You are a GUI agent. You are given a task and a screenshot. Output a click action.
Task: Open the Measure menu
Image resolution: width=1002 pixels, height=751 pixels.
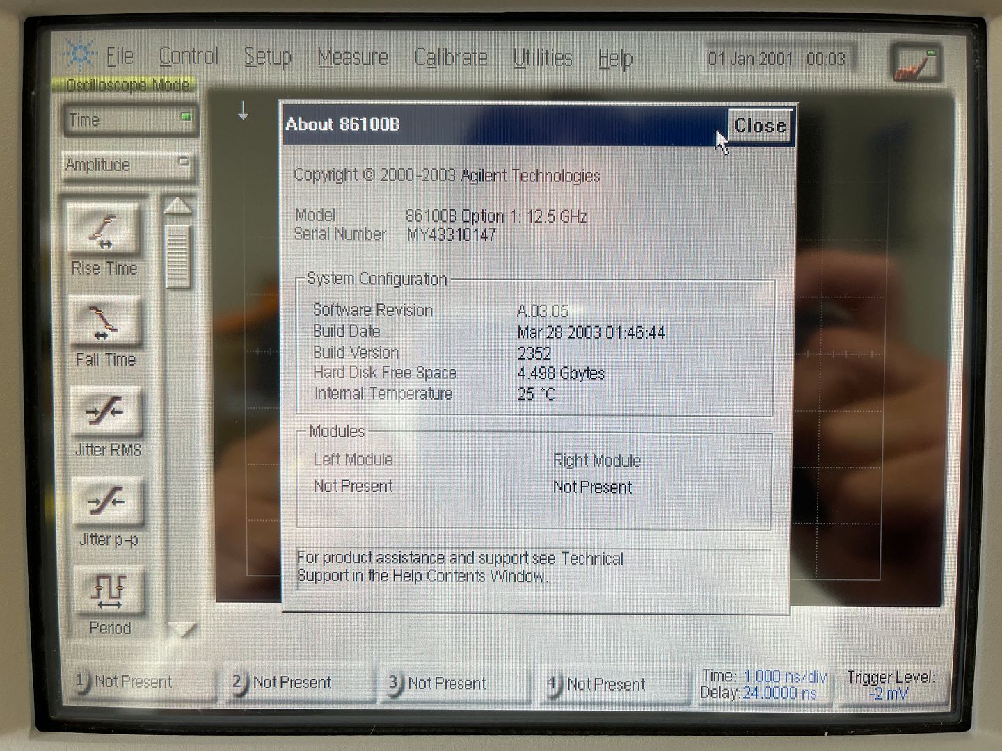[x=353, y=57]
